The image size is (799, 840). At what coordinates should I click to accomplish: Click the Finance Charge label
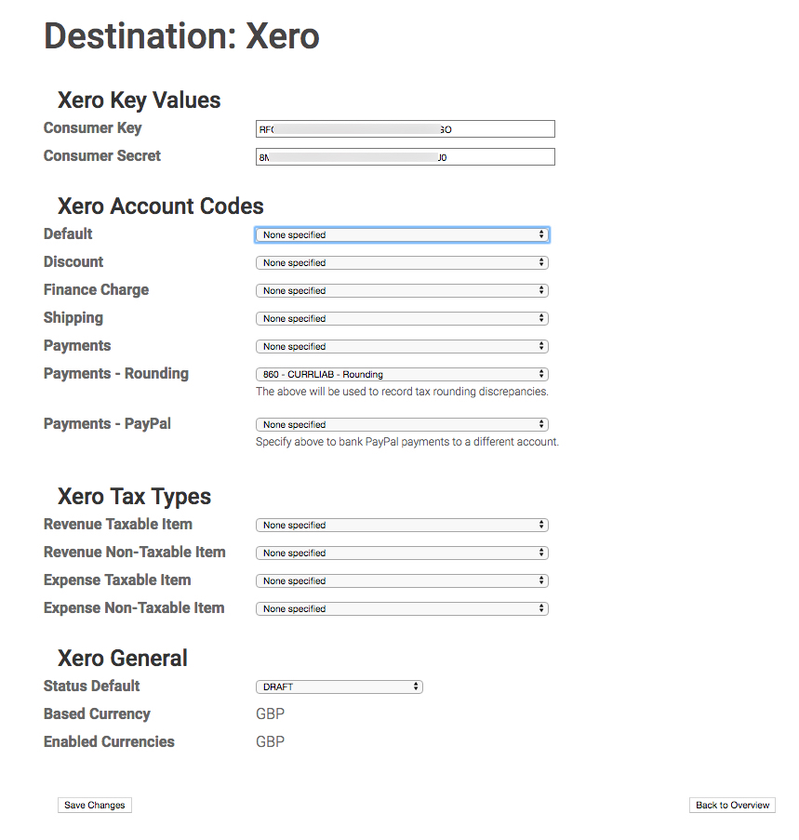(97, 290)
